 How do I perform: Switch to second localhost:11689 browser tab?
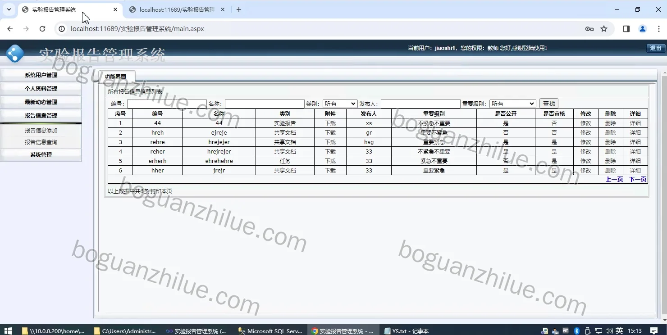tap(177, 9)
